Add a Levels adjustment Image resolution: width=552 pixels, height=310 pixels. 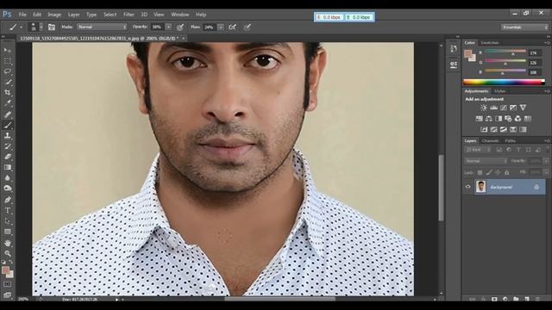pyautogui.click(x=494, y=108)
